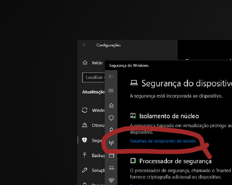Select the Segurança item in Configurações sidebar

92,140
